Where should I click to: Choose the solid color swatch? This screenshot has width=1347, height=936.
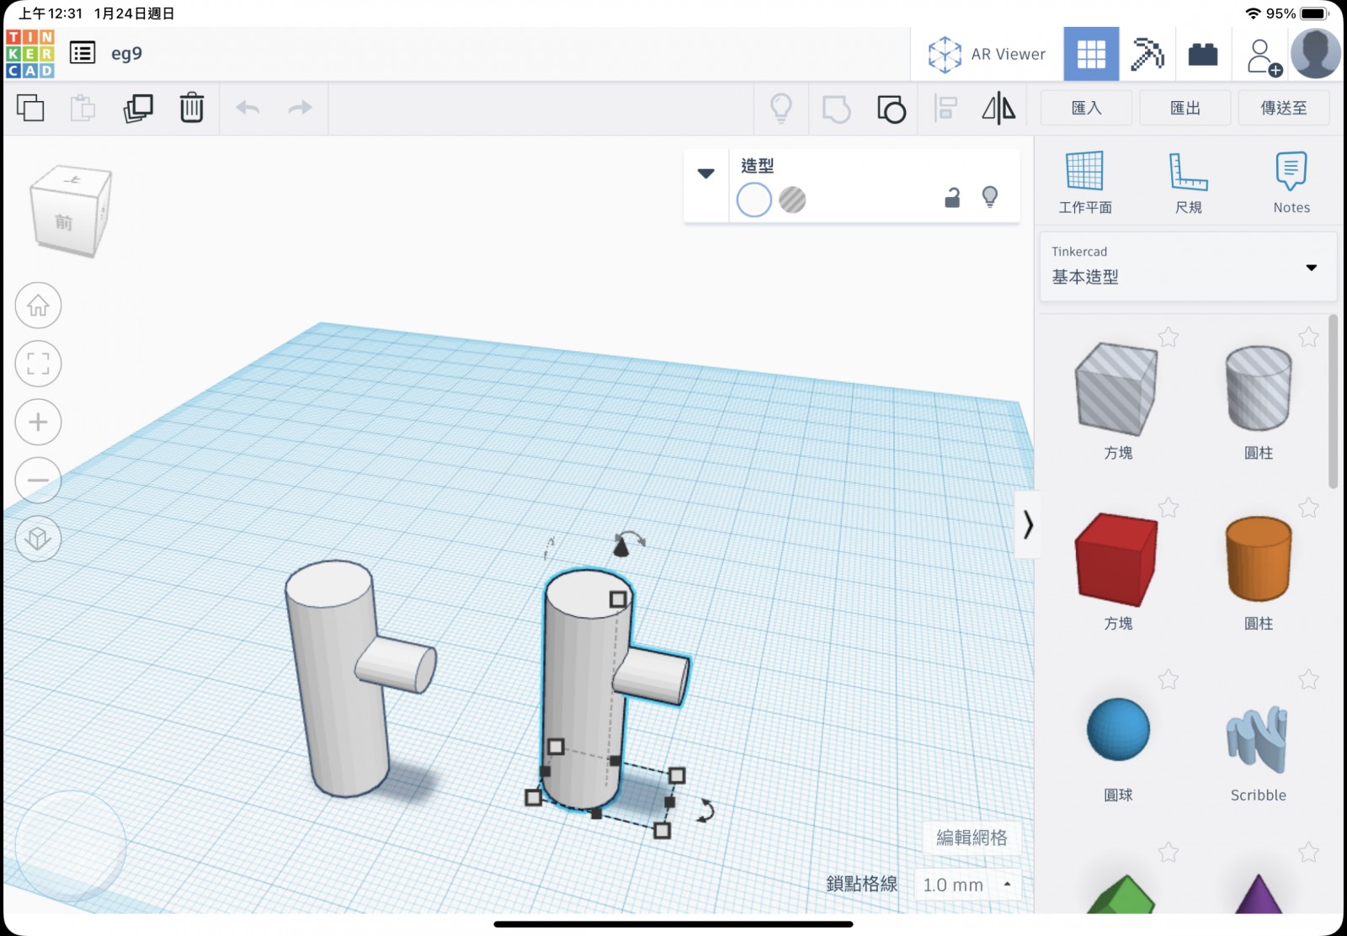tap(754, 200)
